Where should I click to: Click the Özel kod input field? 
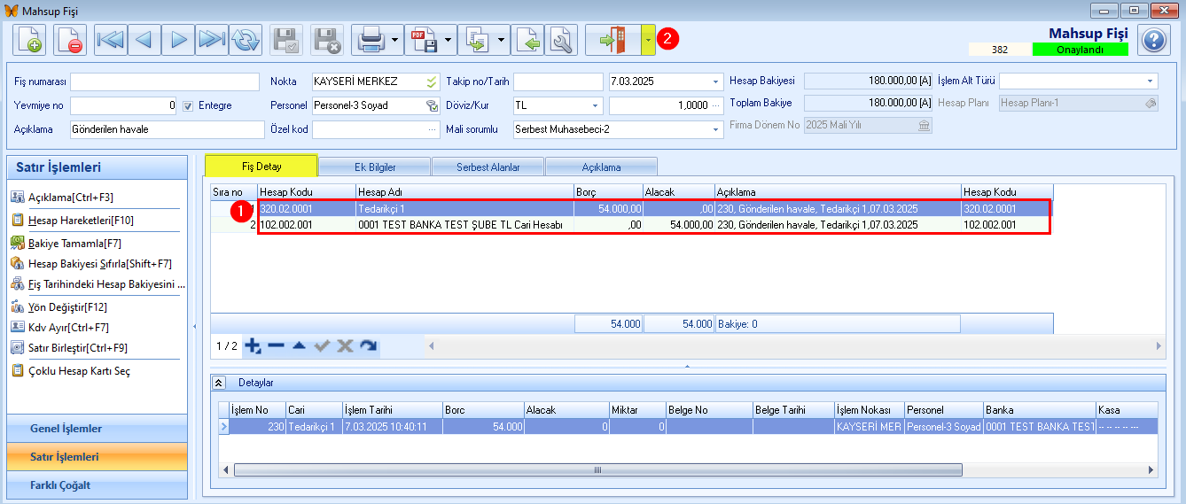(376, 129)
